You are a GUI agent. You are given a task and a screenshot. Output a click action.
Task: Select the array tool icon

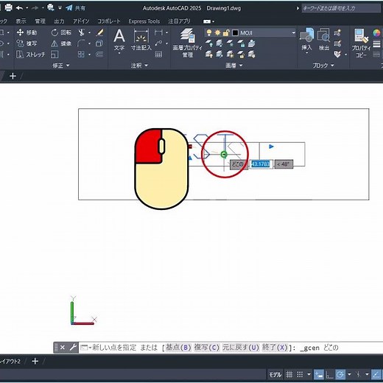(81, 55)
